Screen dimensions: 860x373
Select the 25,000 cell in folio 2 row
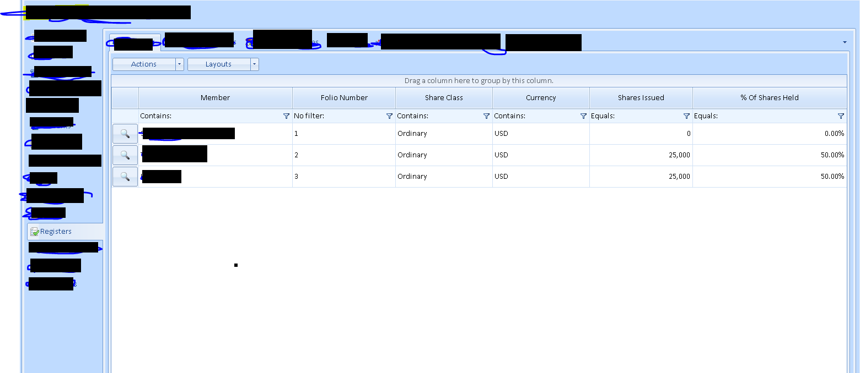(x=641, y=155)
